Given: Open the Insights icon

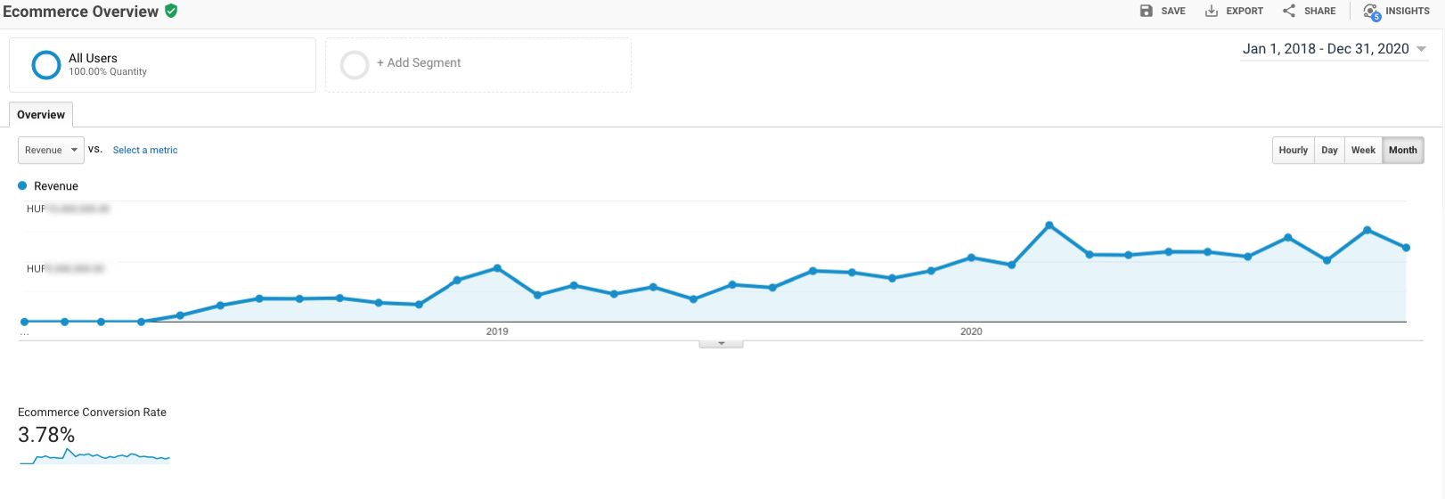Looking at the screenshot, I should point(1371,12).
